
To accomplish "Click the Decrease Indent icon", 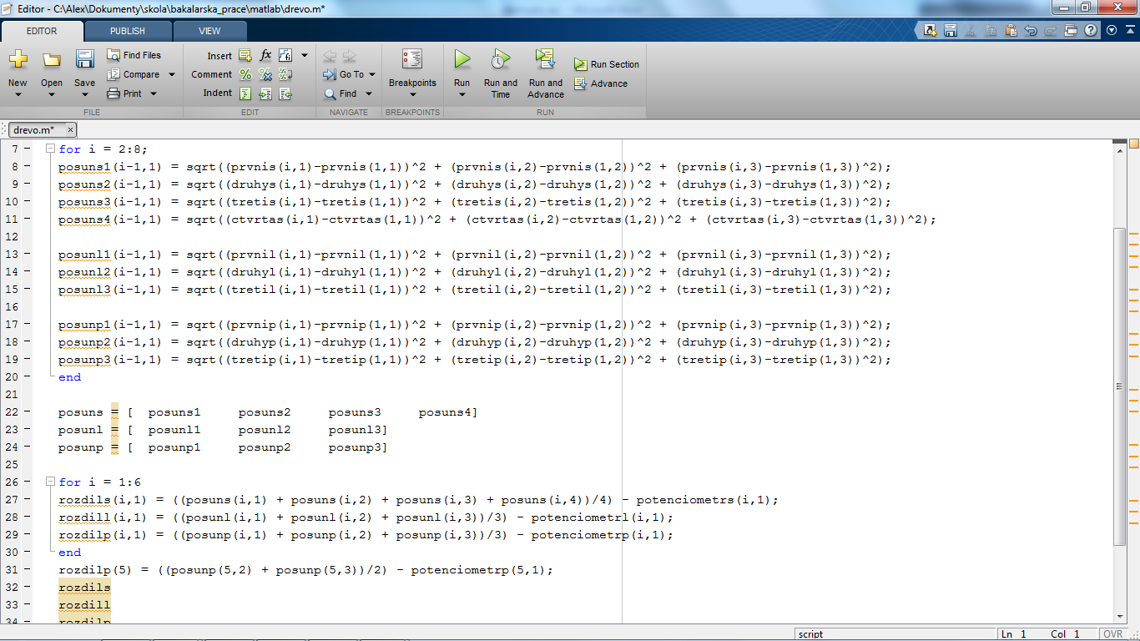I will (x=285, y=93).
